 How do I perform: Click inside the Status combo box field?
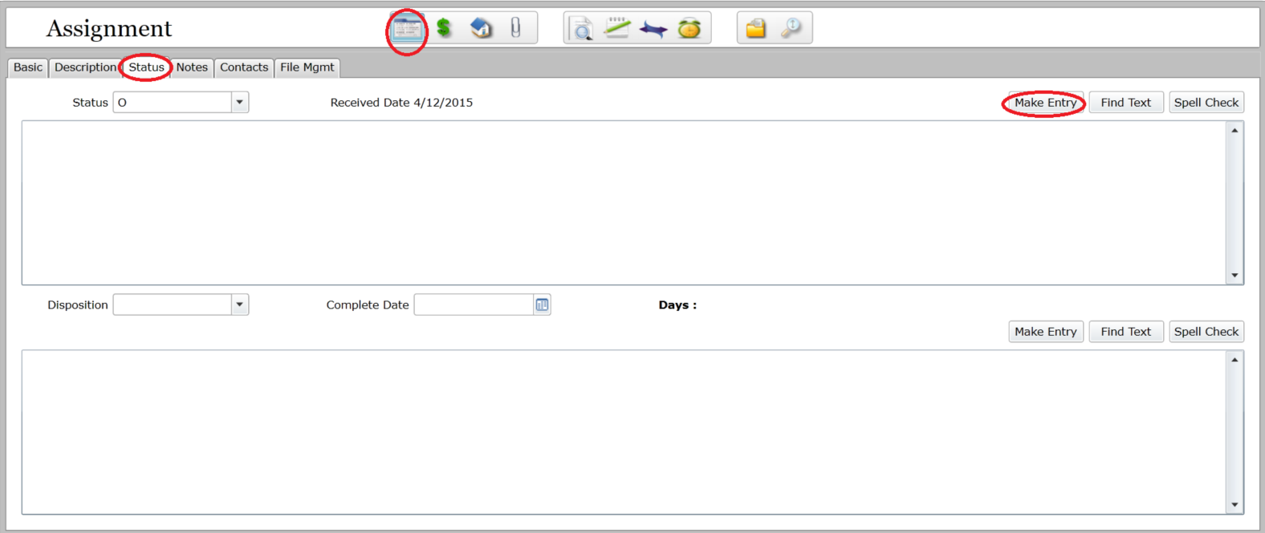(173, 102)
